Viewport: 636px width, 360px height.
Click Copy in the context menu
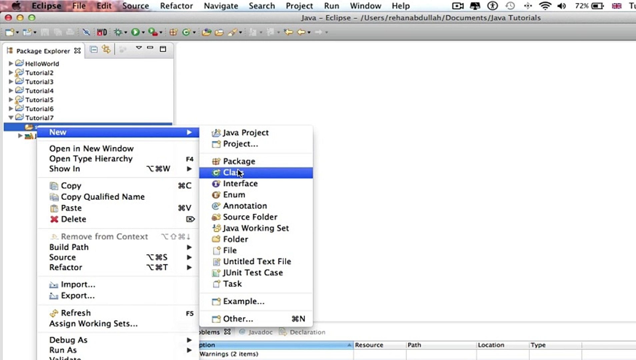pyautogui.click(x=118, y=186)
